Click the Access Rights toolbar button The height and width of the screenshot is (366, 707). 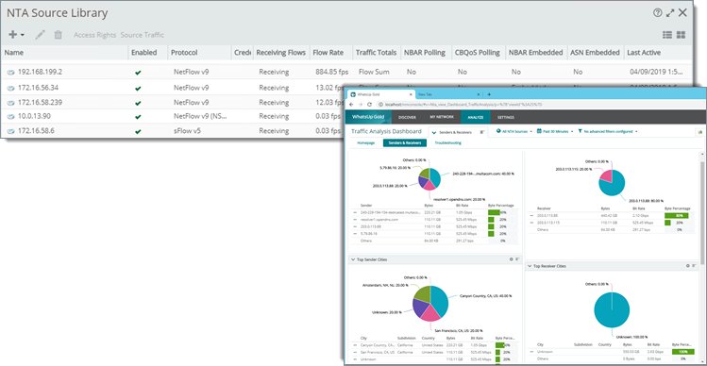[94, 35]
